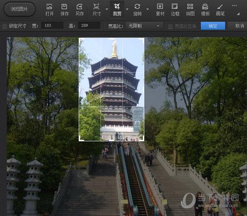Confirm crop with 确定 button

213,26
